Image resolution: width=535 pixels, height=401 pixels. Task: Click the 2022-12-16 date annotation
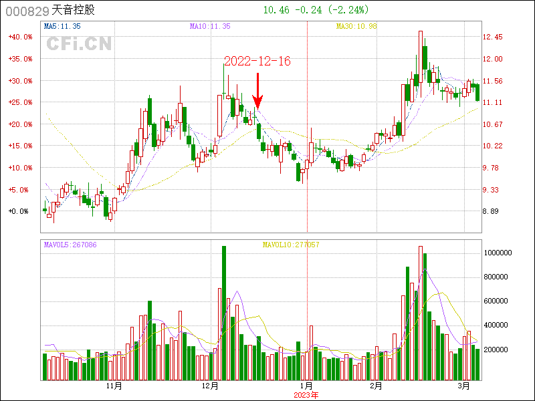257,61
